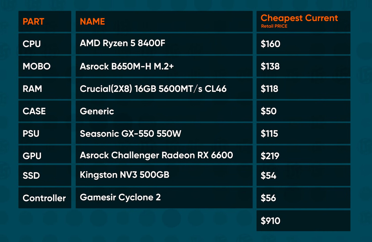This screenshot has height=242, width=372.
Task: Click the Cheapest Current header text
Action: click(299, 18)
